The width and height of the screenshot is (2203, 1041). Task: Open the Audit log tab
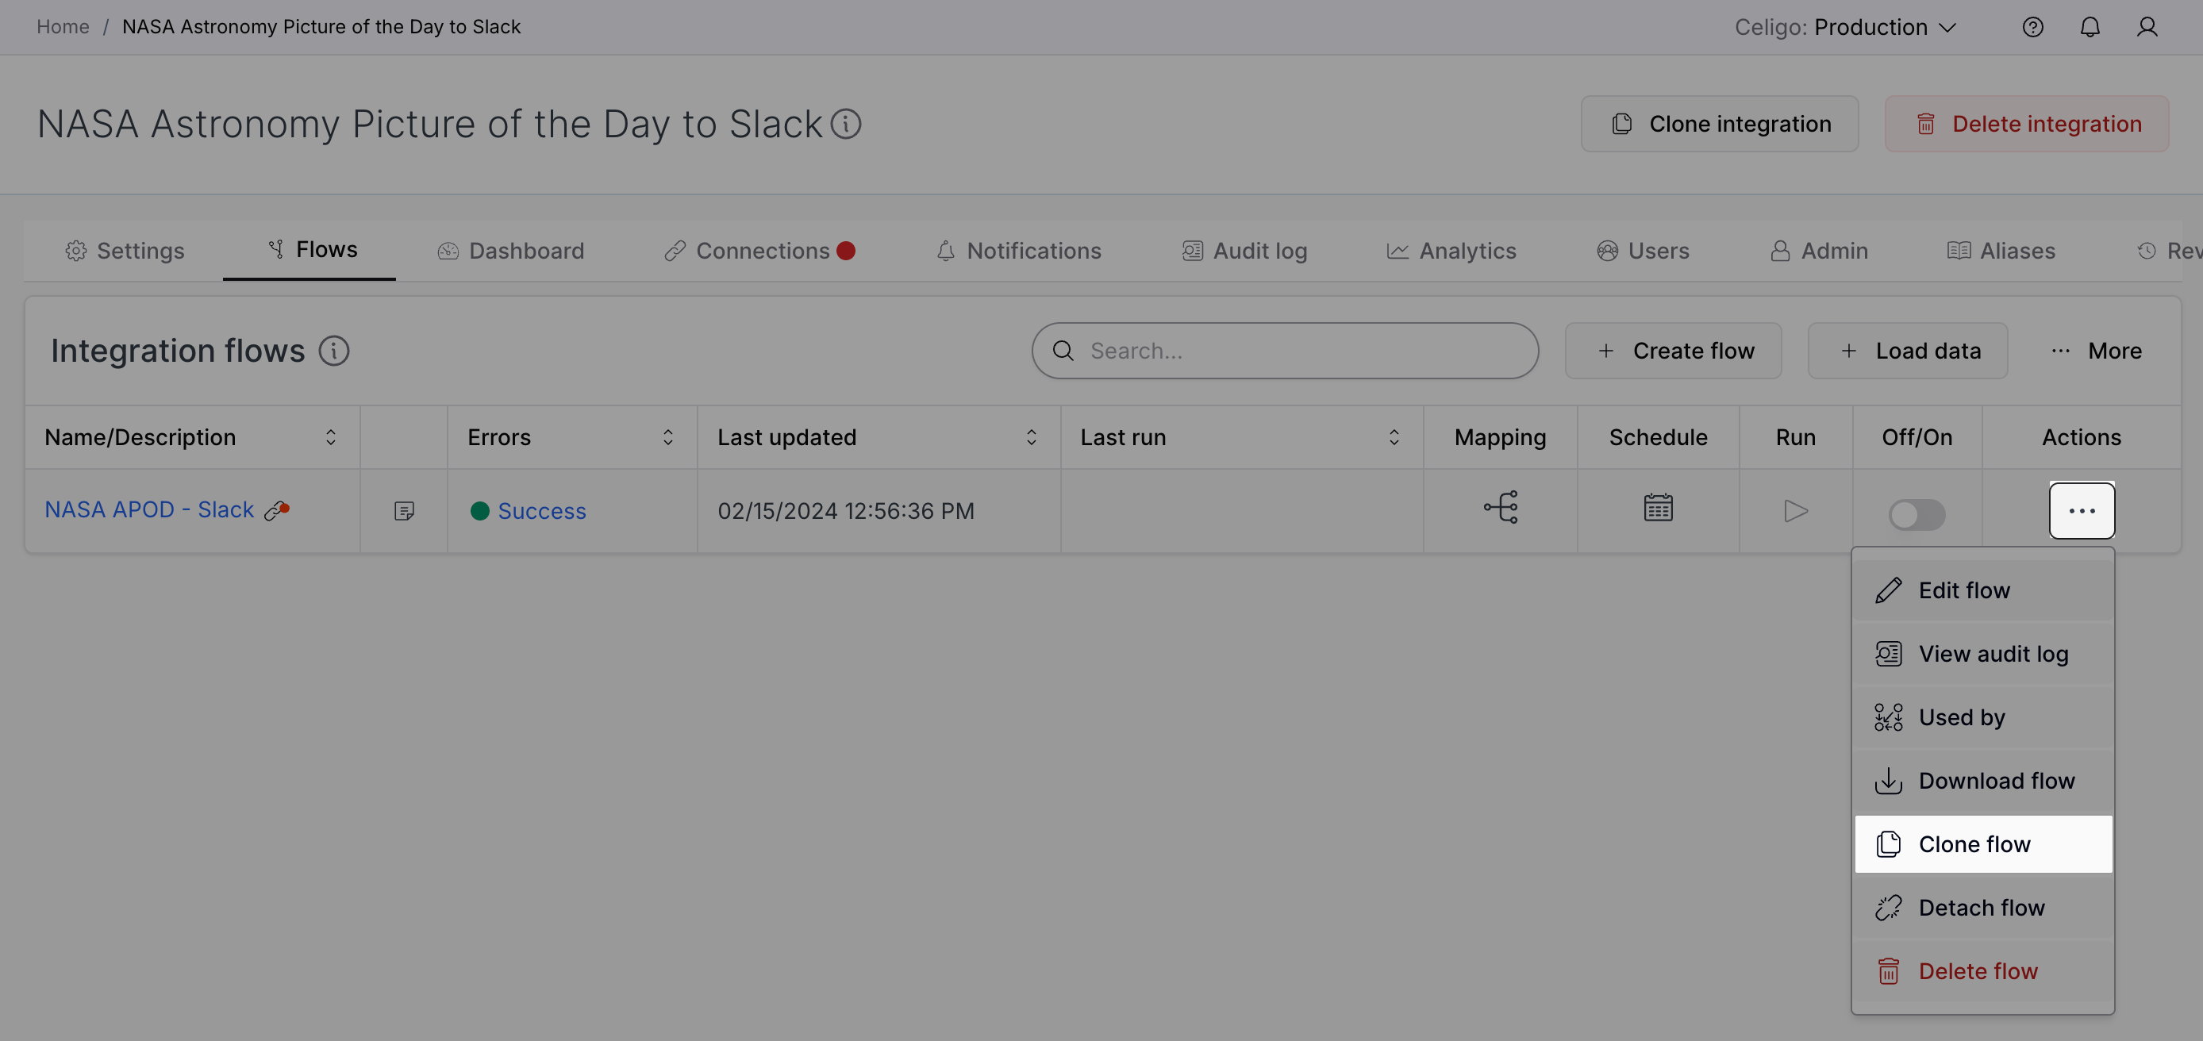[1244, 251]
